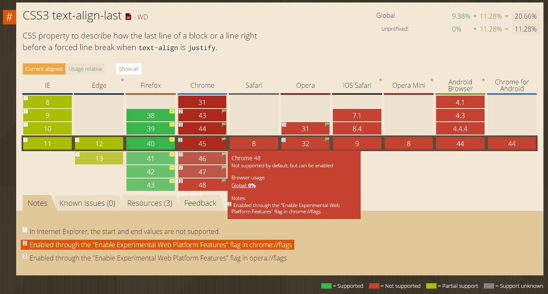The image size is (548, 294).
Task: Switch to the Known issues (0) tab
Action: (x=87, y=203)
